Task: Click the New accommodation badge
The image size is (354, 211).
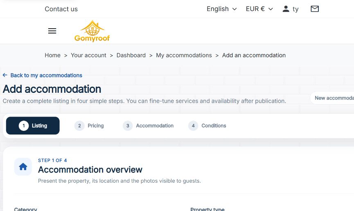Action: 332,98
